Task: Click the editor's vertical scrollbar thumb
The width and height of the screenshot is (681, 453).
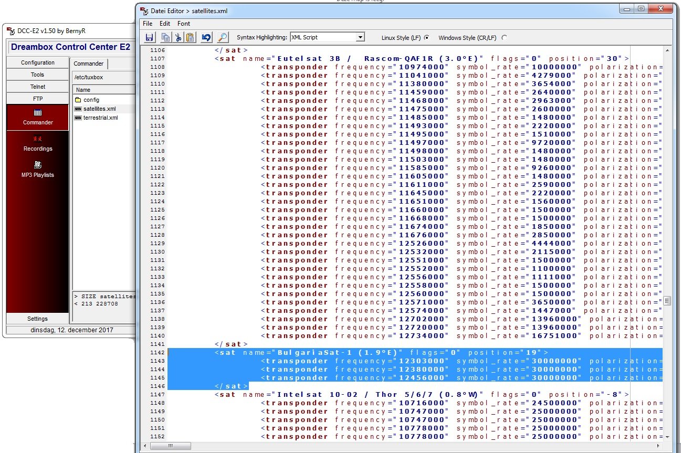Action: tap(667, 301)
